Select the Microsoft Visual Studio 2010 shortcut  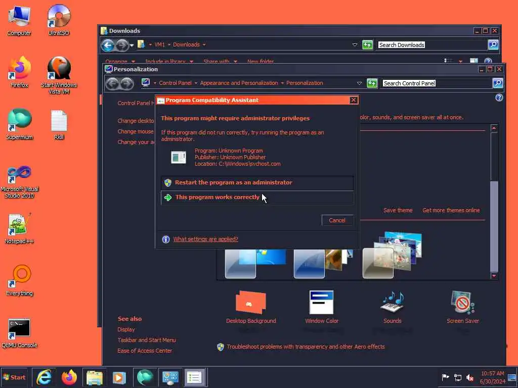(19, 182)
